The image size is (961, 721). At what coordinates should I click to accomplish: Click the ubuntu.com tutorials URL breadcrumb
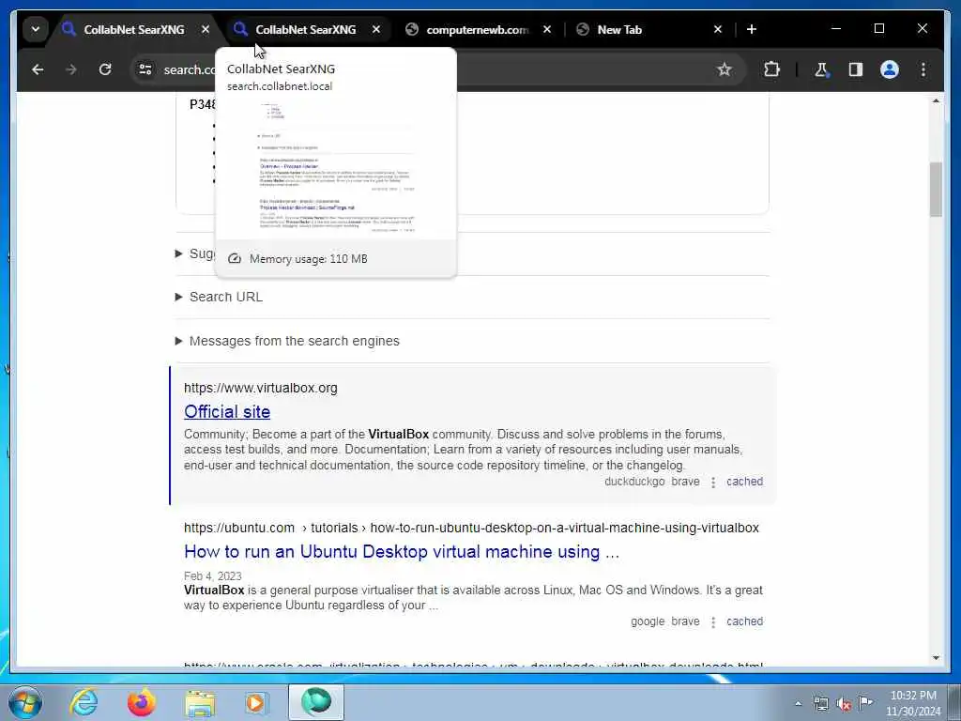click(x=471, y=528)
